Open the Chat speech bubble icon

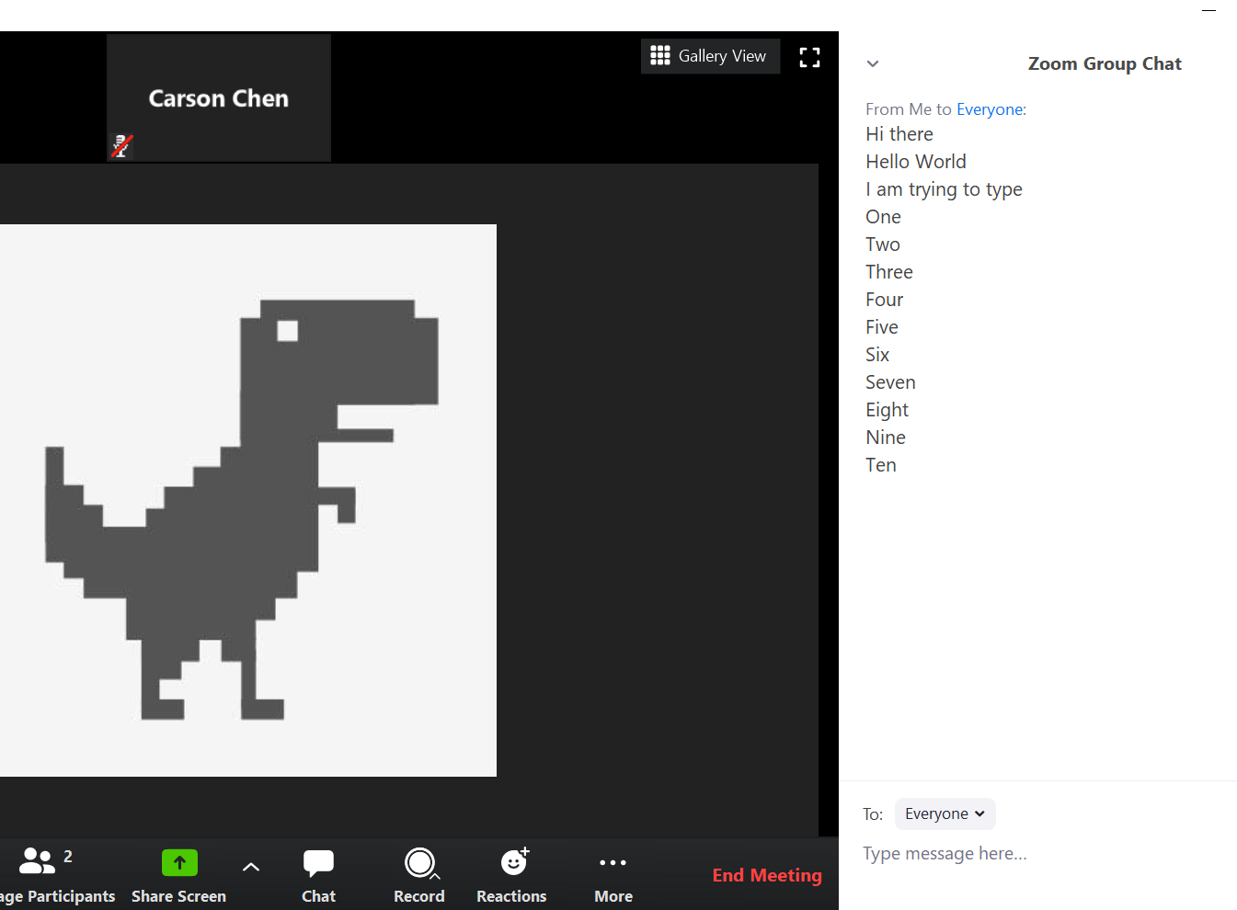click(x=318, y=863)
